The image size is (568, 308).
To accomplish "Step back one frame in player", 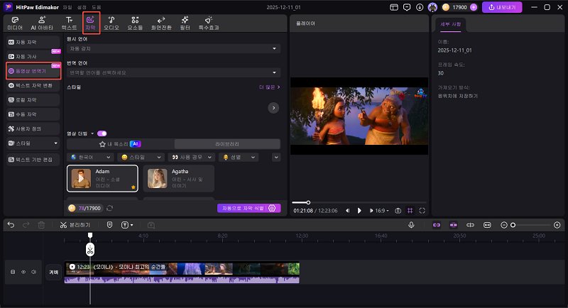I will point(348,211).
